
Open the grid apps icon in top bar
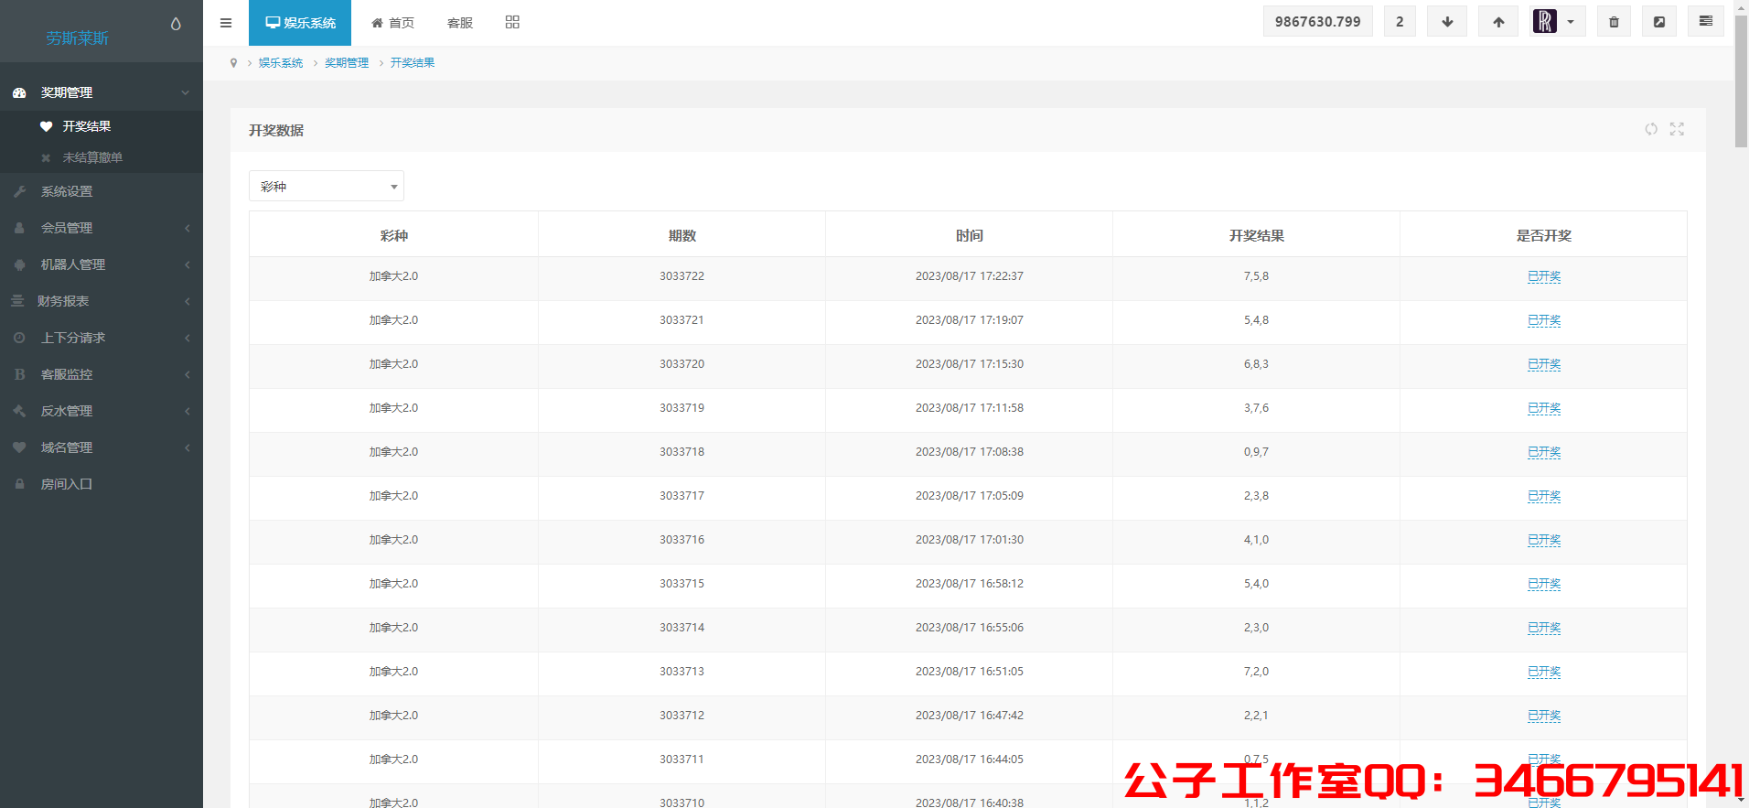(512, 22)
